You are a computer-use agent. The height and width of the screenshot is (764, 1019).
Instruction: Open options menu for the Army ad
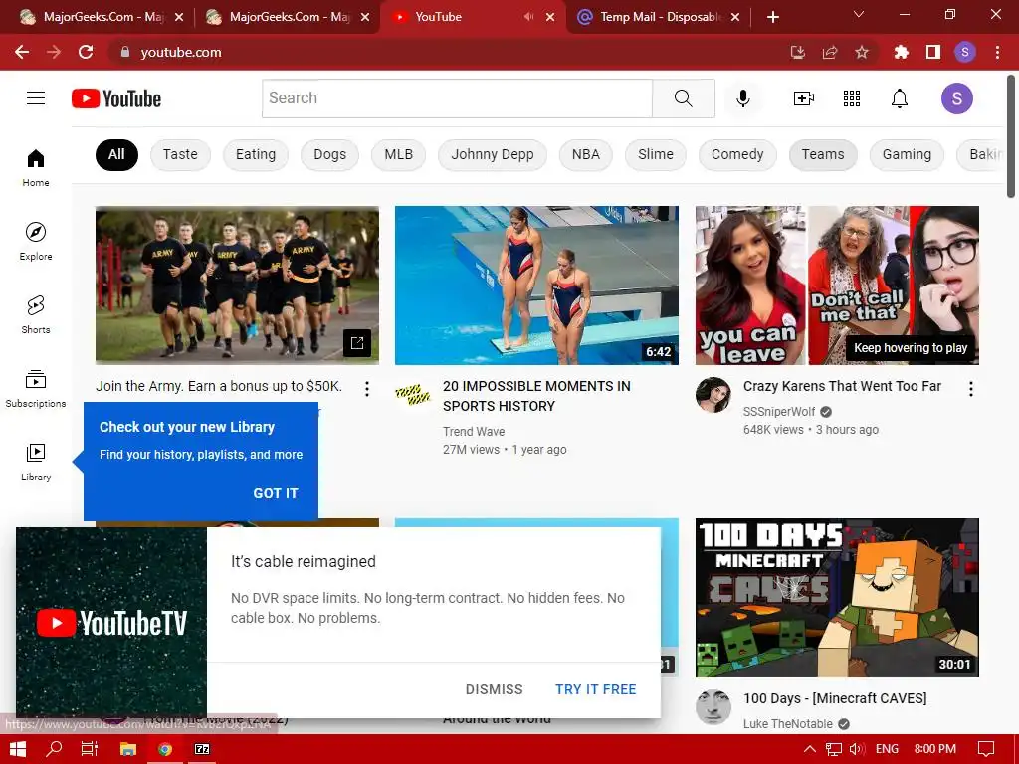click(367, 389)
